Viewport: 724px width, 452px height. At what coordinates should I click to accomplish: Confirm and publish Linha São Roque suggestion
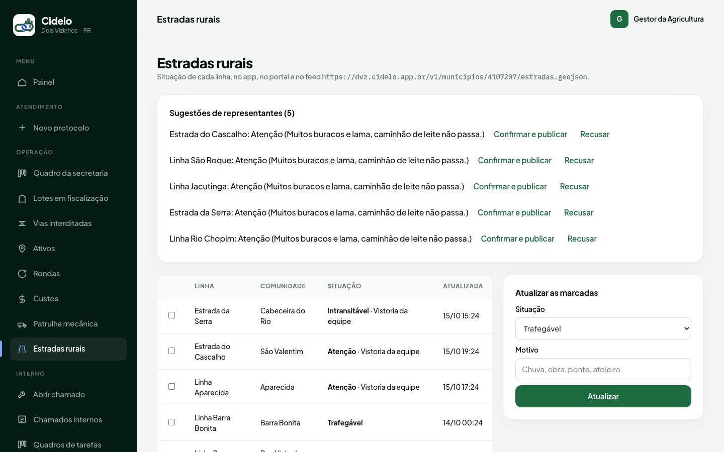(x=515, y=160)
